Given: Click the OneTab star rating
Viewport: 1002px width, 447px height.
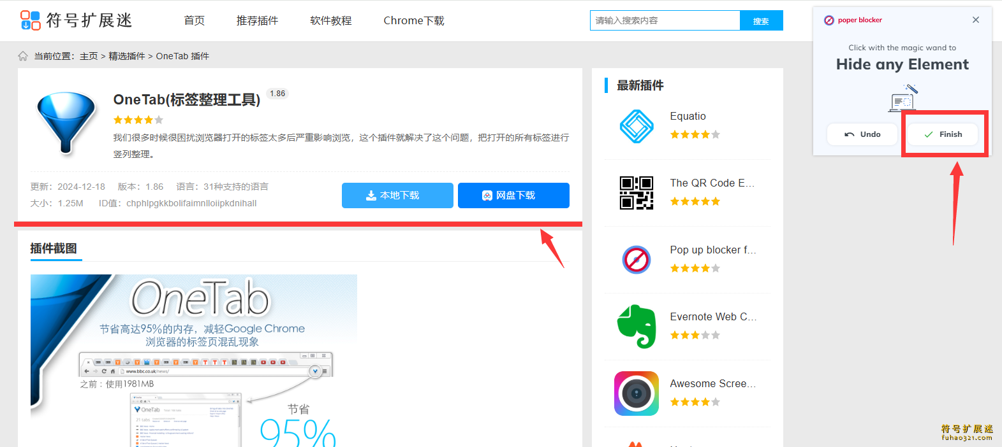Looking at the screenshot, I should coord(138,120).
